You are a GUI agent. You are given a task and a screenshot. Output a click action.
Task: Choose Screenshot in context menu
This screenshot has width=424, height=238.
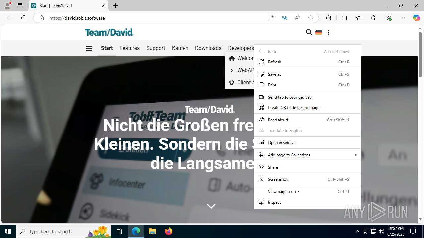(x=307, y=179)
